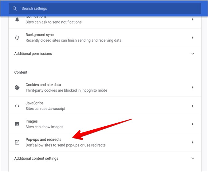This screenshot has width=208, height=172.
Task: Click the magnifier search icon
Action: (14, 9)
